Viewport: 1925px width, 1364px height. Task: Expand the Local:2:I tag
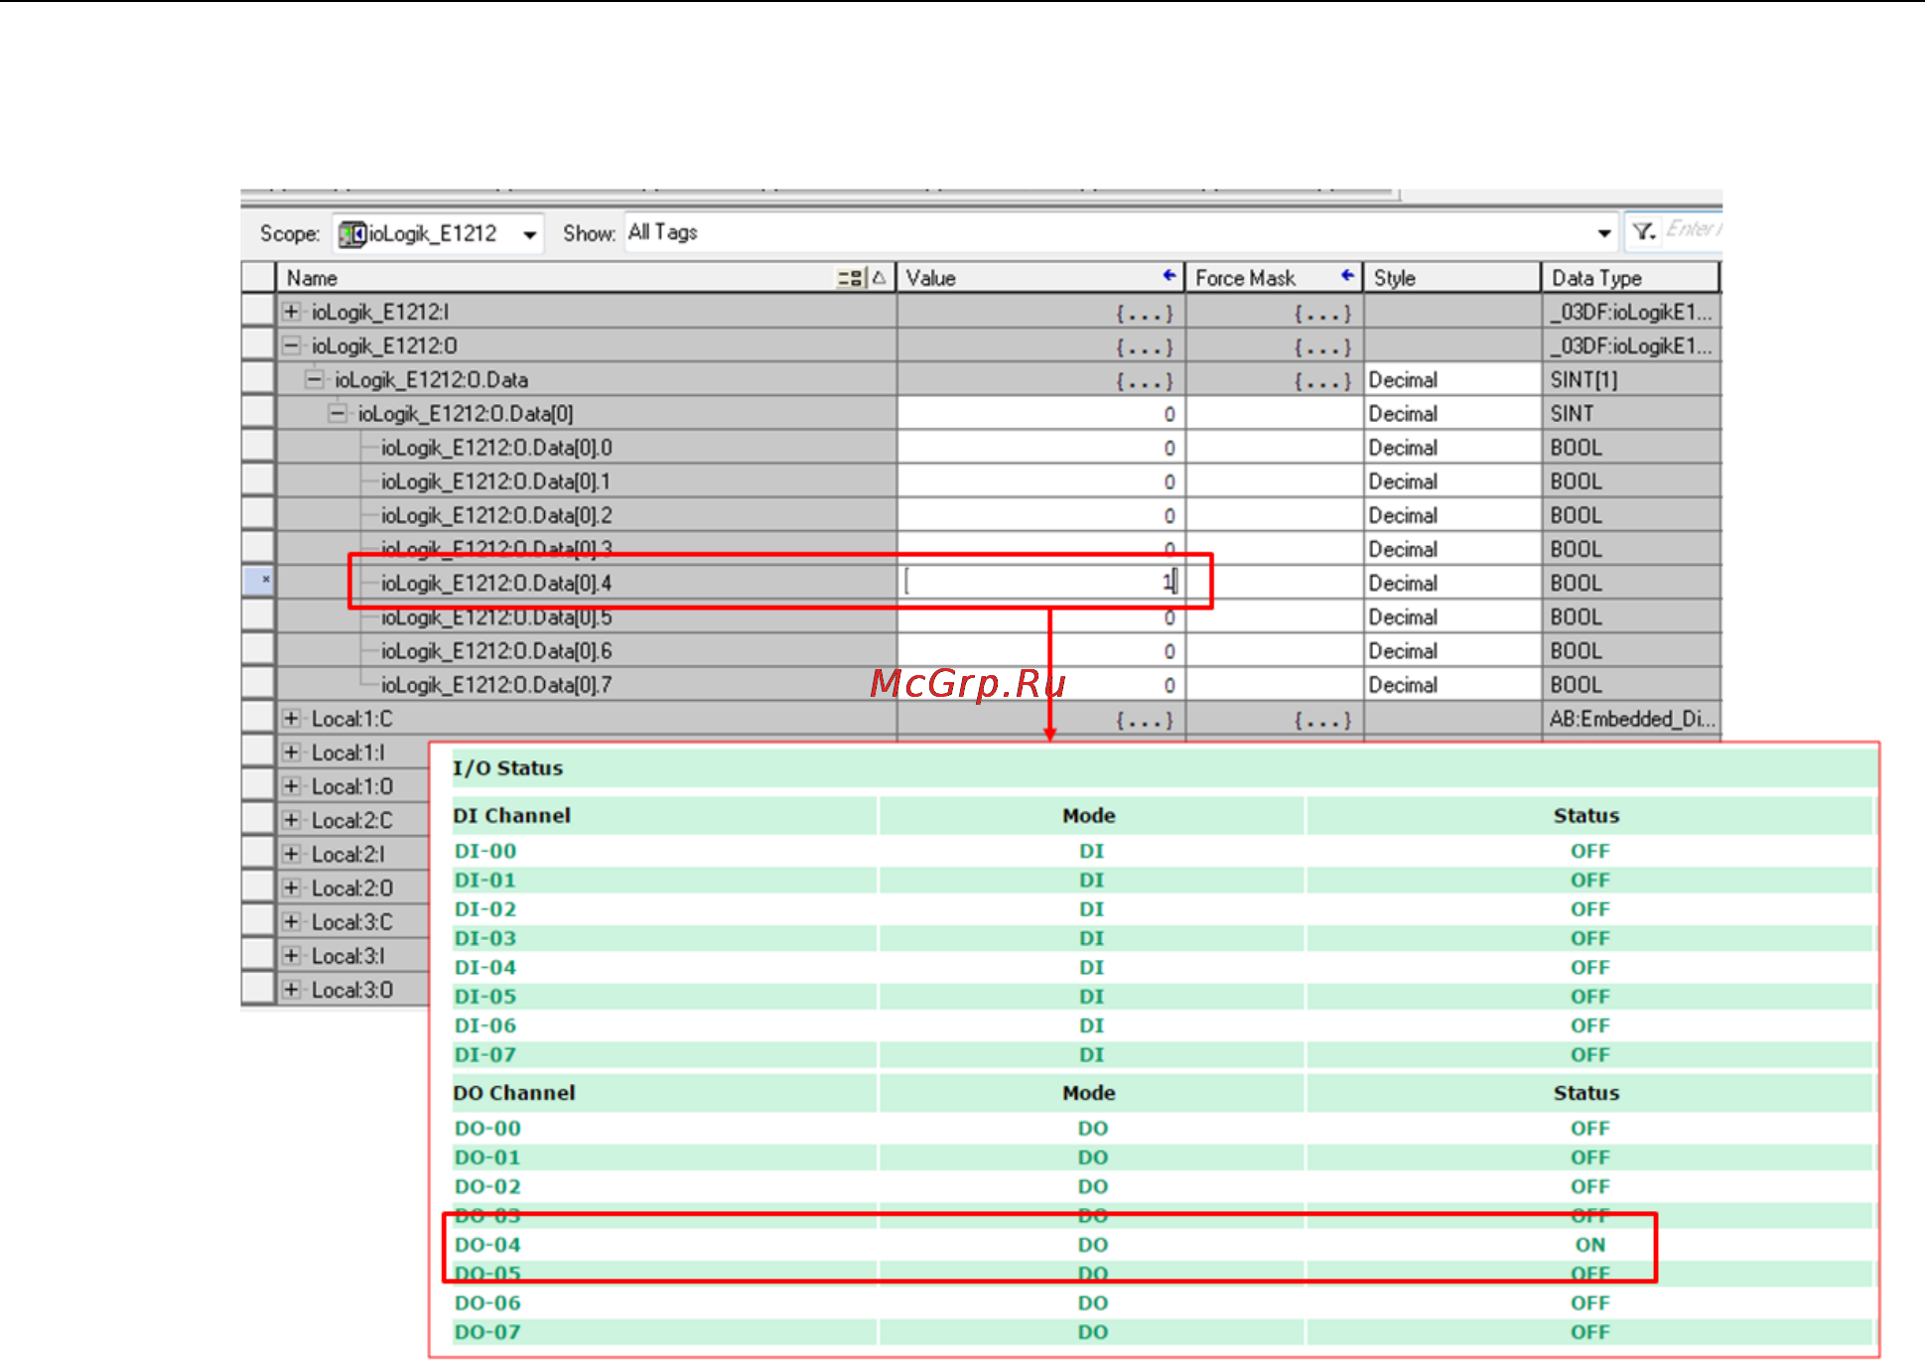[291, 854]
